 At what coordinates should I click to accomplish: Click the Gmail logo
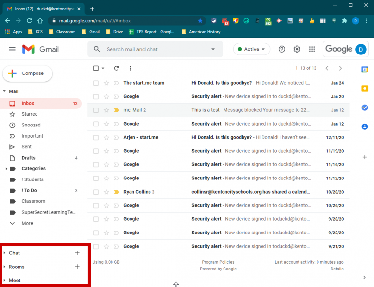pyautogui.click(x=40, y=49)
